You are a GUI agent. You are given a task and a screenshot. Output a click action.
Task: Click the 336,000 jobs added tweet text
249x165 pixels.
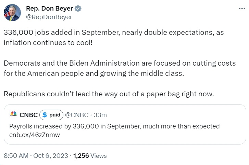(x=114, y=38)
